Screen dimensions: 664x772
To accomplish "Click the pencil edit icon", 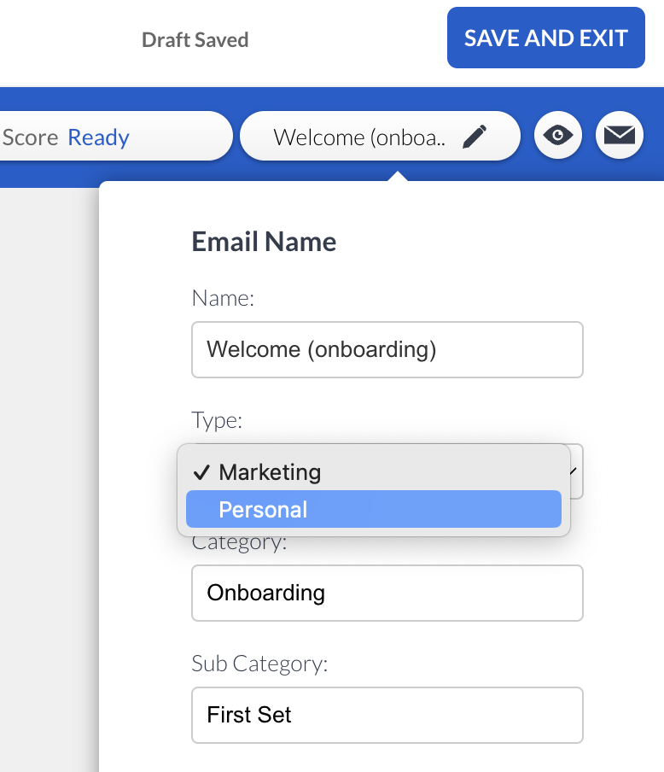I will (476, 137).
